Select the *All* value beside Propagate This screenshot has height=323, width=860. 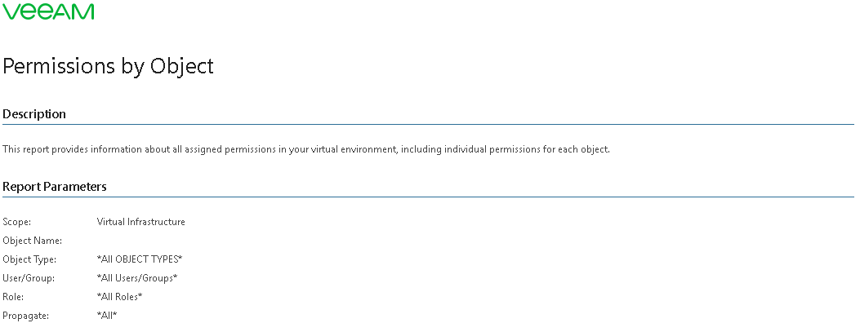[x=107, y=316]
